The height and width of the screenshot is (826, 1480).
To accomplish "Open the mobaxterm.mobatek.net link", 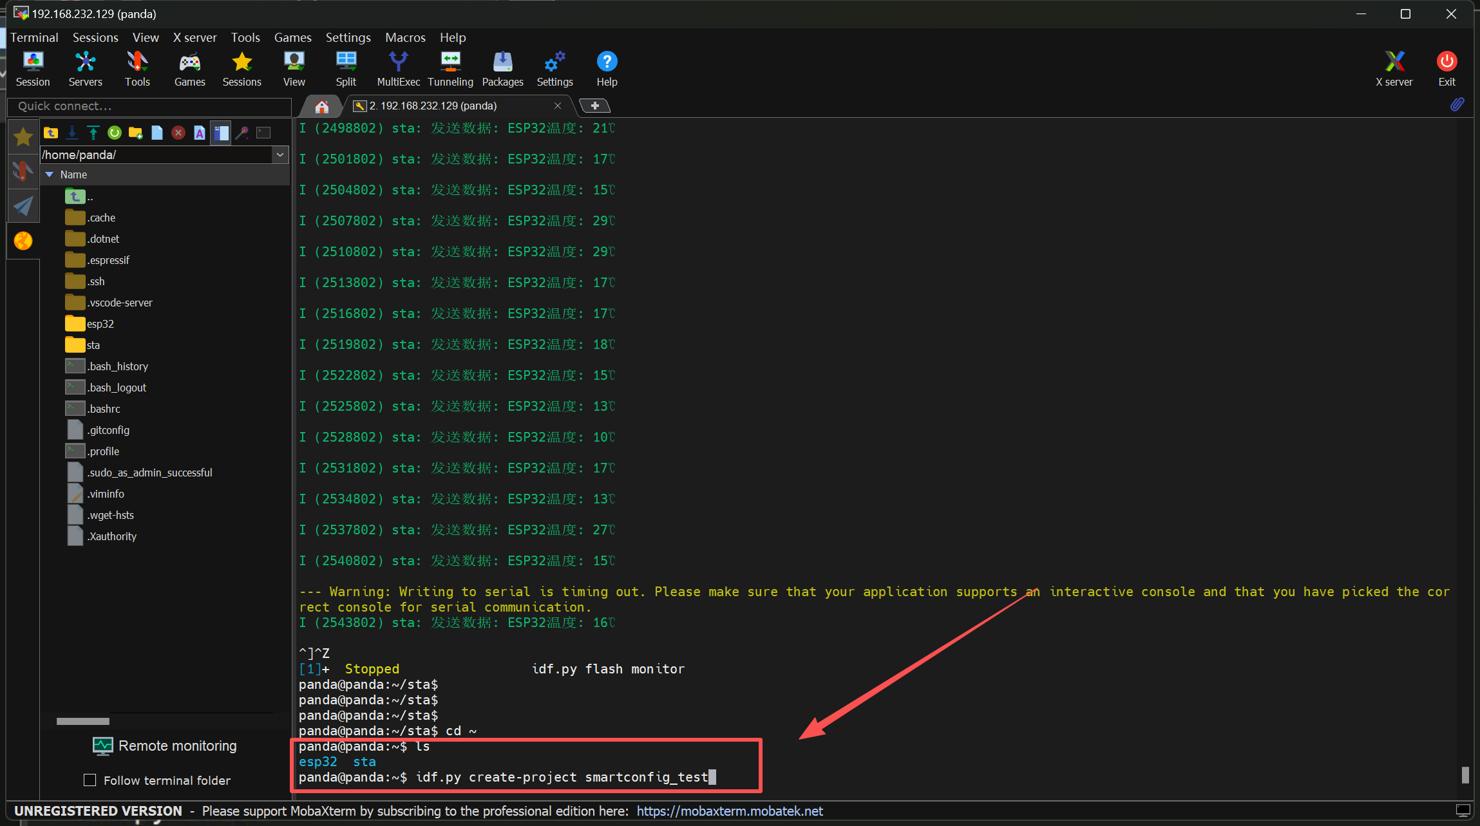I will [730, 811].
